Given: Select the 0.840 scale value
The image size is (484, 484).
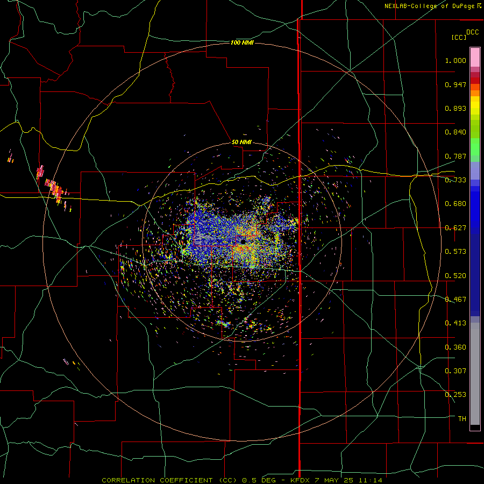Looking at the screenshot, I should click(x=455, y=132).
